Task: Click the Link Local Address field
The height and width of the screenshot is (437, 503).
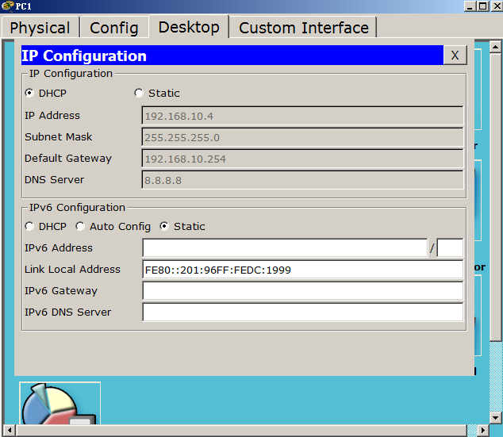Action: pyautogui.click(x=302, y=270)
